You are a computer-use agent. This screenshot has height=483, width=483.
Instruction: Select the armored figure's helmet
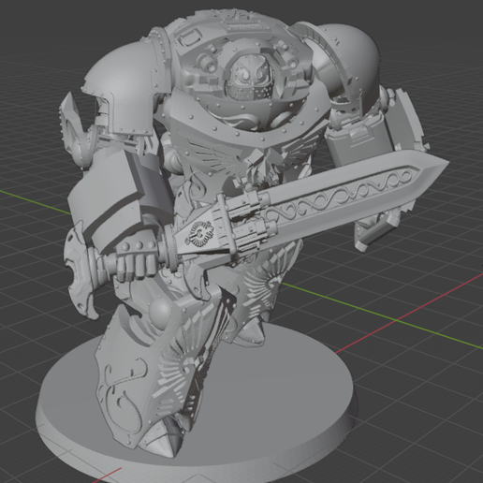click(249, 78)
